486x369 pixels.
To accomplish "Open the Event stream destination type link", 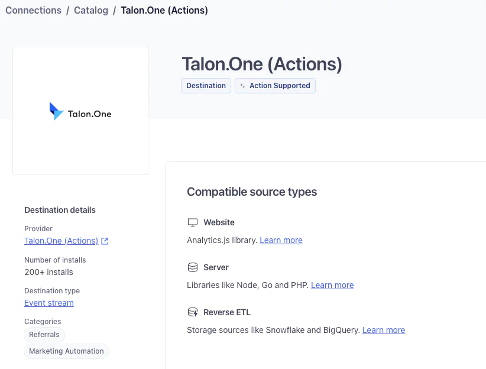I will 49,303.
